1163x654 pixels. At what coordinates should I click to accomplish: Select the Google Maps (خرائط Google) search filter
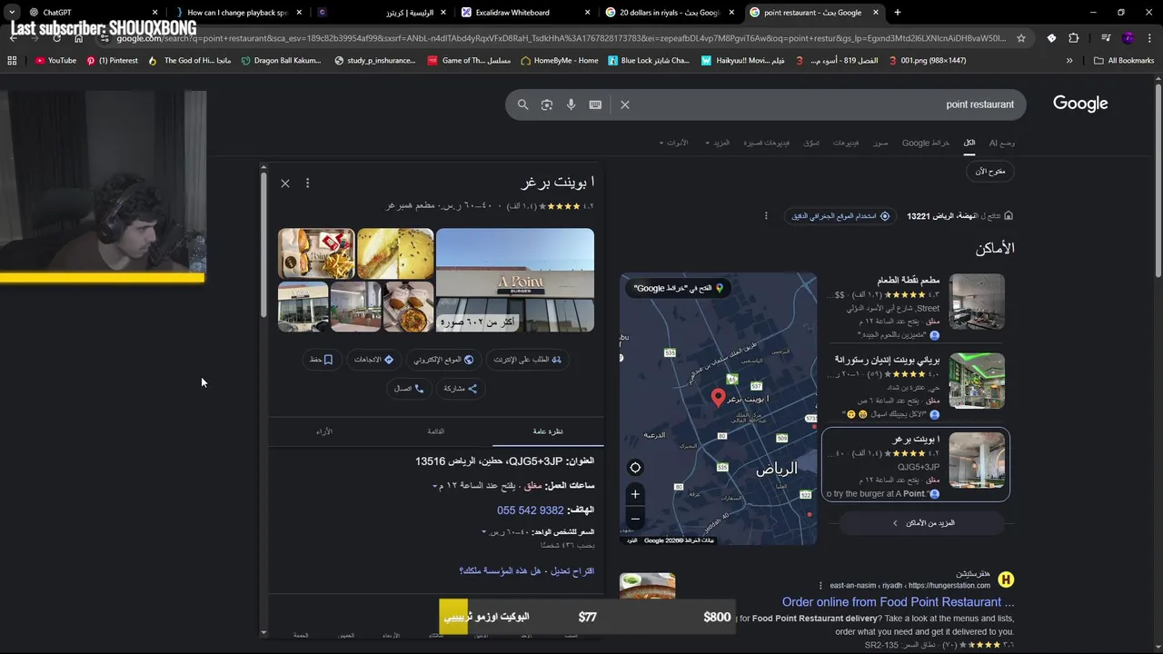[x=925, y=143]
